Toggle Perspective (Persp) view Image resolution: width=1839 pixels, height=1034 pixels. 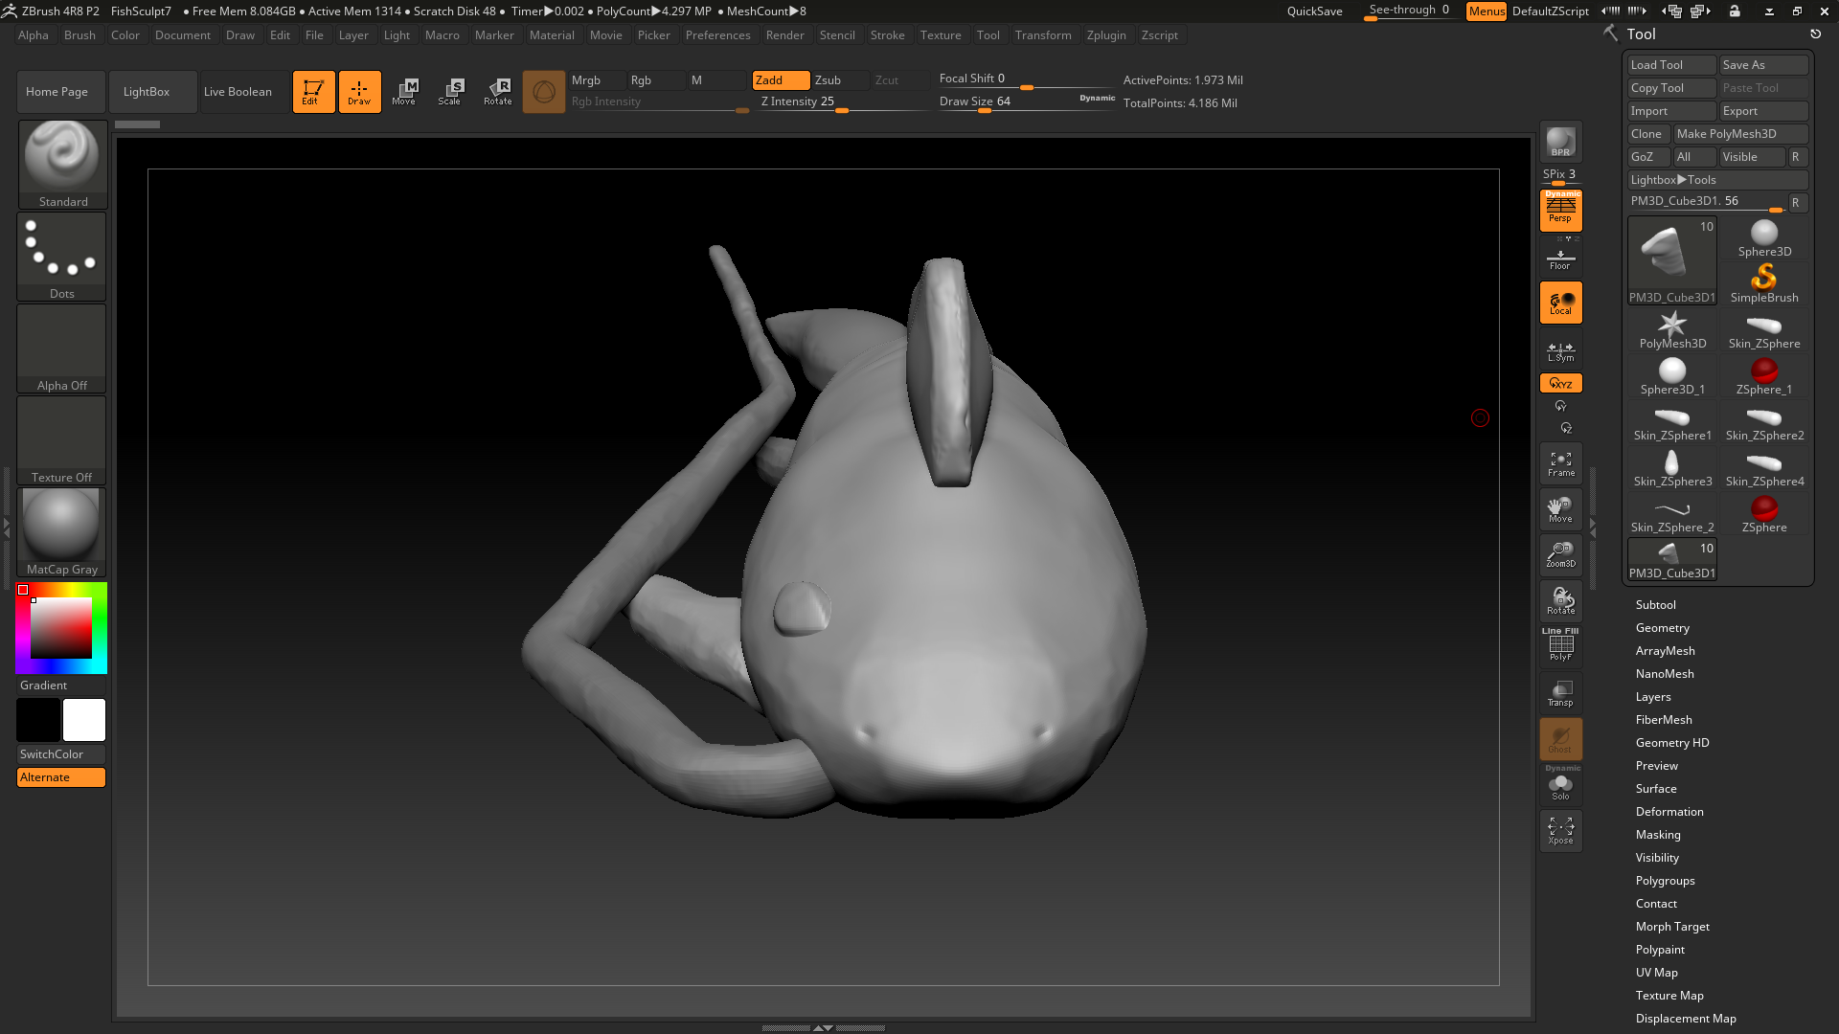pyautogui.click(x=1560, y=211)
